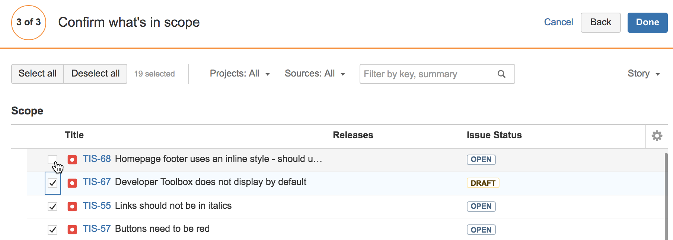This screenshot has width=673, height=240.
Task: Expand the Projects: All dropdown
Action: (240, 74)
